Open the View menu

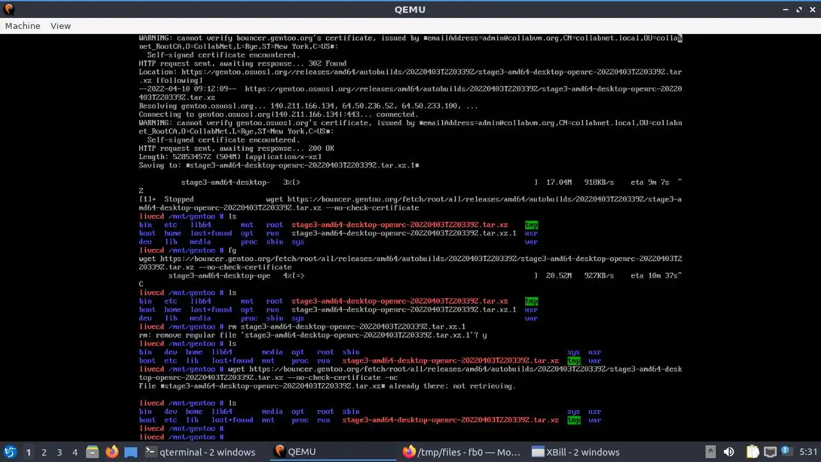point(60,26)
